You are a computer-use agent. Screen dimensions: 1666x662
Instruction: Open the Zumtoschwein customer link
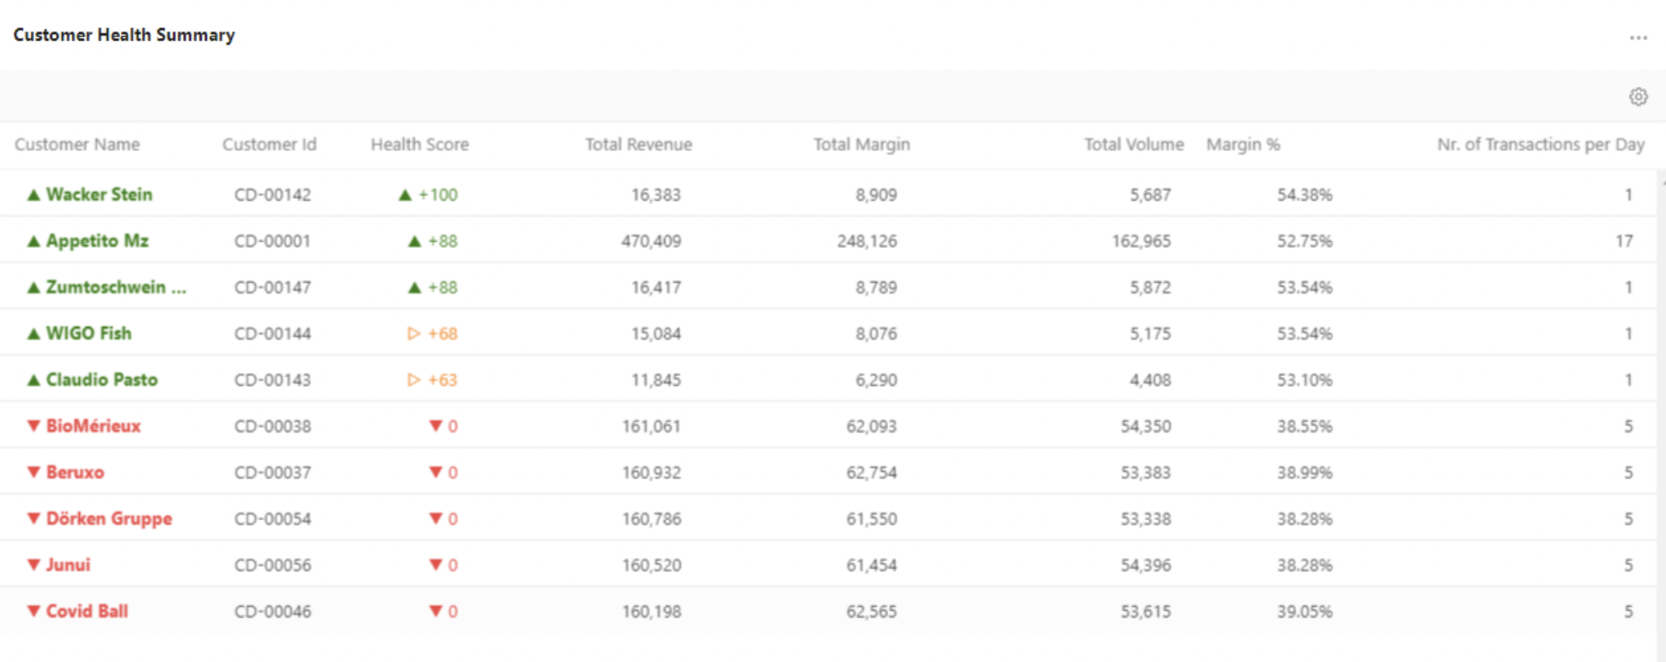116,288
